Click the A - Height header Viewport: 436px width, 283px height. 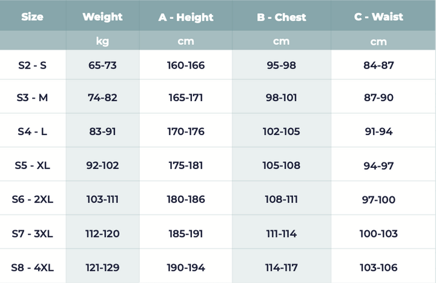click(x=185, y=17)
